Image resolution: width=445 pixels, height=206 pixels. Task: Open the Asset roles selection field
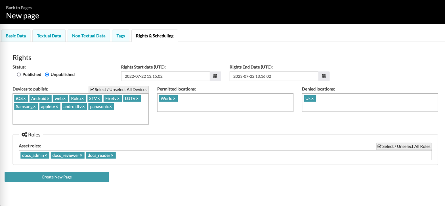coord(225,155)
